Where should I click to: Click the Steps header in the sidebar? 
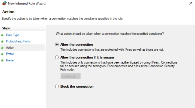pyautogui.click(x=6, y=28)
